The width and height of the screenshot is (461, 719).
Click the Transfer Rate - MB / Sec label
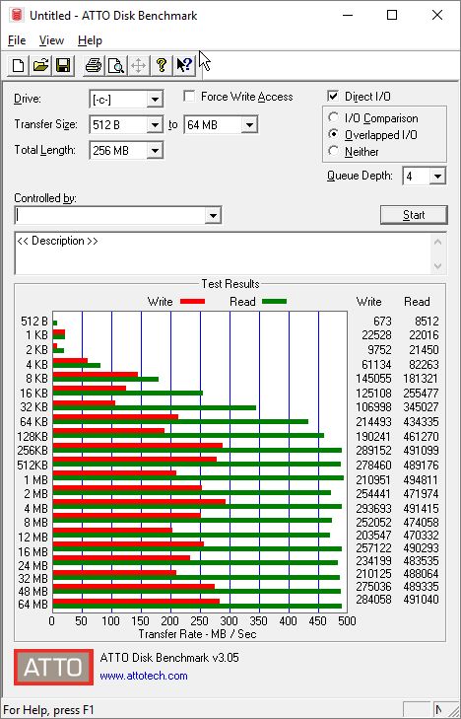(197, 634)
